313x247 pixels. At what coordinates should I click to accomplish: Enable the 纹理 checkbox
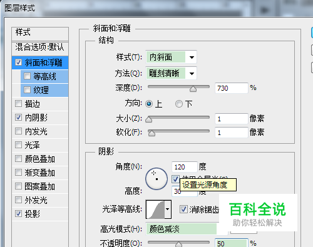click(x=27, y=89)
